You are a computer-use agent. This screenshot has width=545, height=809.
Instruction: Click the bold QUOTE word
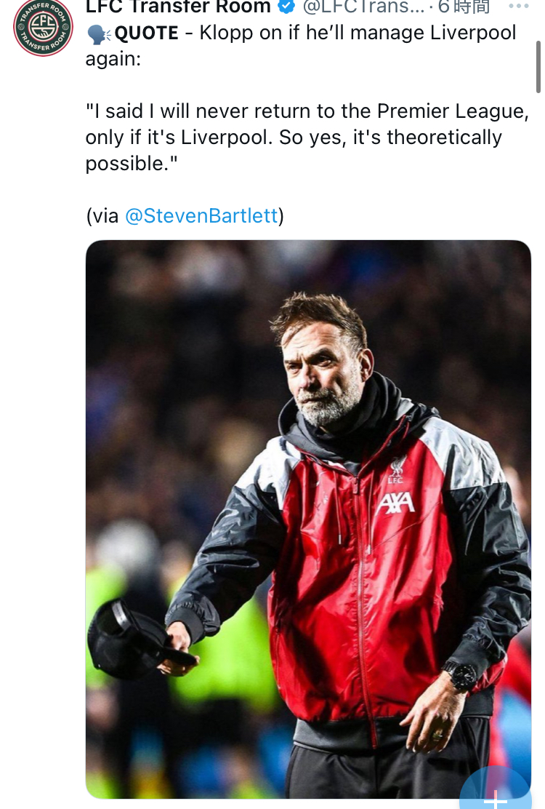coord(147,33)
